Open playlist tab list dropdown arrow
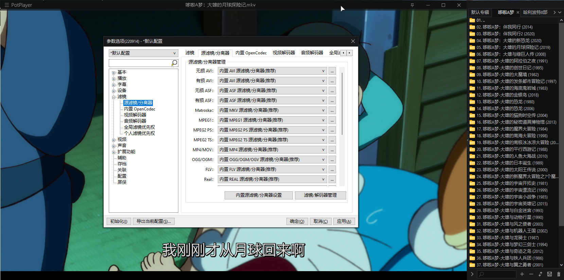 tap(560, 12)
